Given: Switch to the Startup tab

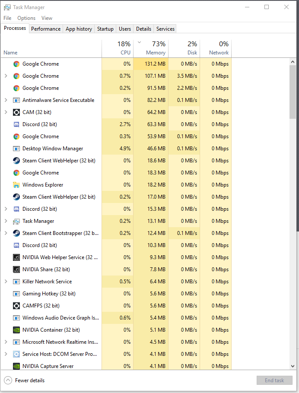Looking at the screenshot, I should (x=105, y=29).
